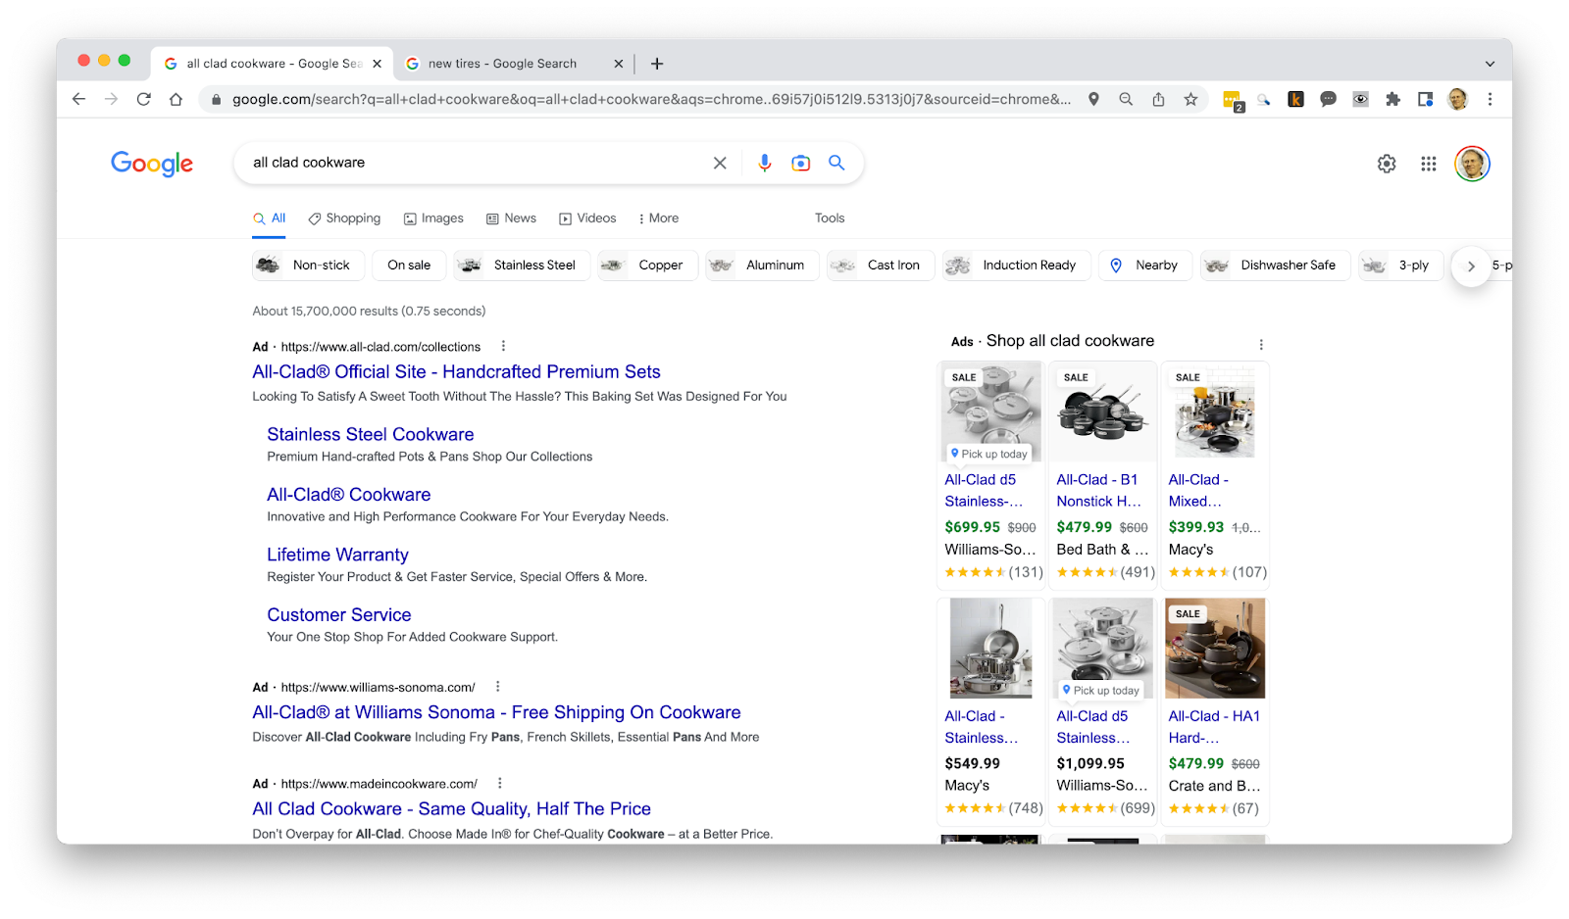Screen dimensions: 1569x919
Task: Apply the Dishwasher Safe filter chip
Action: [x=1275, y=266]
